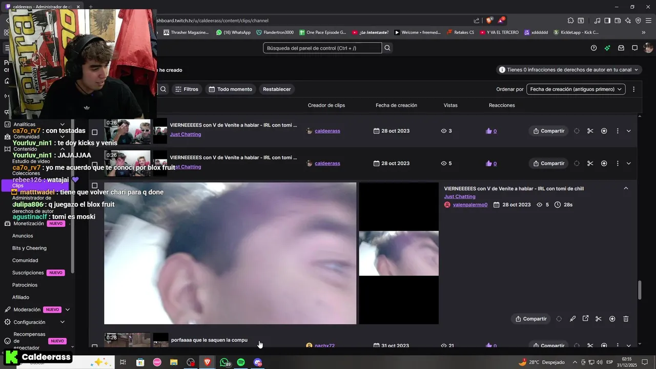Open Comunidad under Monetización in the sidebar
This screenshot has height=369, width=656.
click(x=25, y=260)
